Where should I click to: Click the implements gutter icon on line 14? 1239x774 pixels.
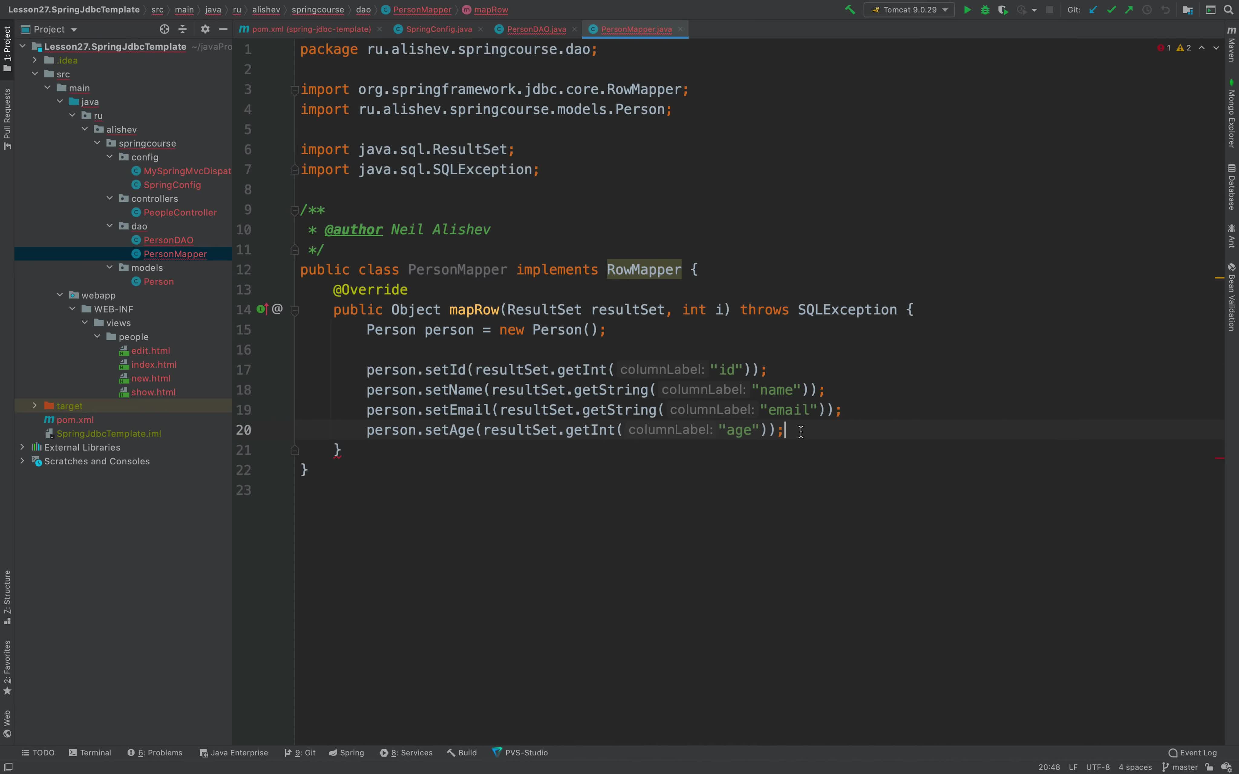[262, 309]
